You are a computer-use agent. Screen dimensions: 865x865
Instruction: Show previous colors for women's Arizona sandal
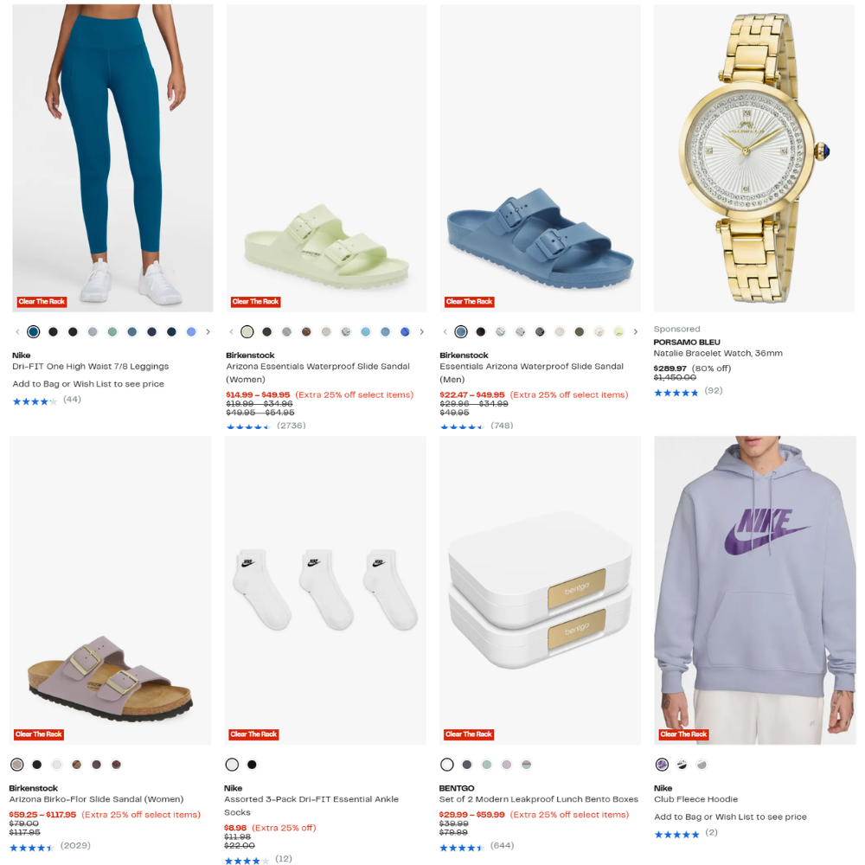tap(231, 331)
